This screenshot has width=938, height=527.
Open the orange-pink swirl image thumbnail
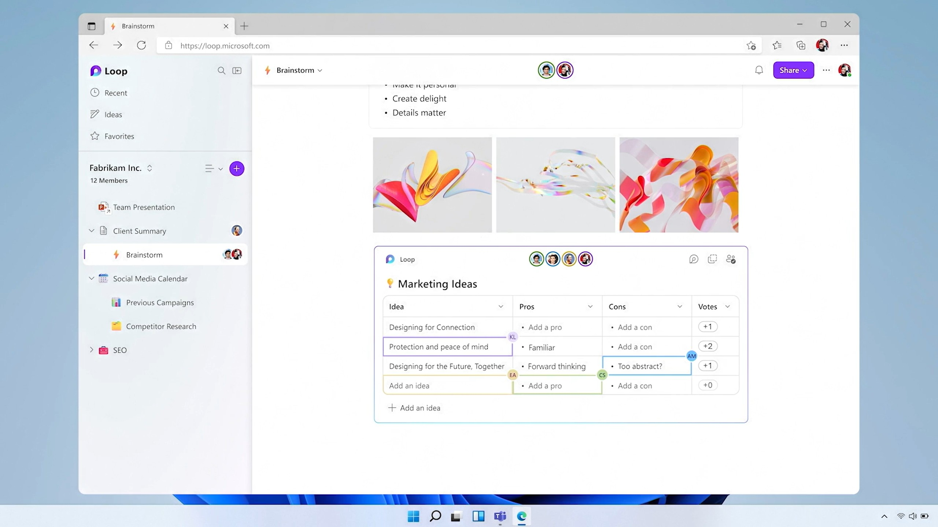pyautogui.click(x=679, y=185)
